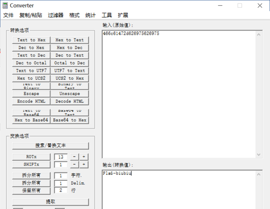Click the Hex to UCS2 button
Screen dimensions: 270x209
click(x=31, y=78)
